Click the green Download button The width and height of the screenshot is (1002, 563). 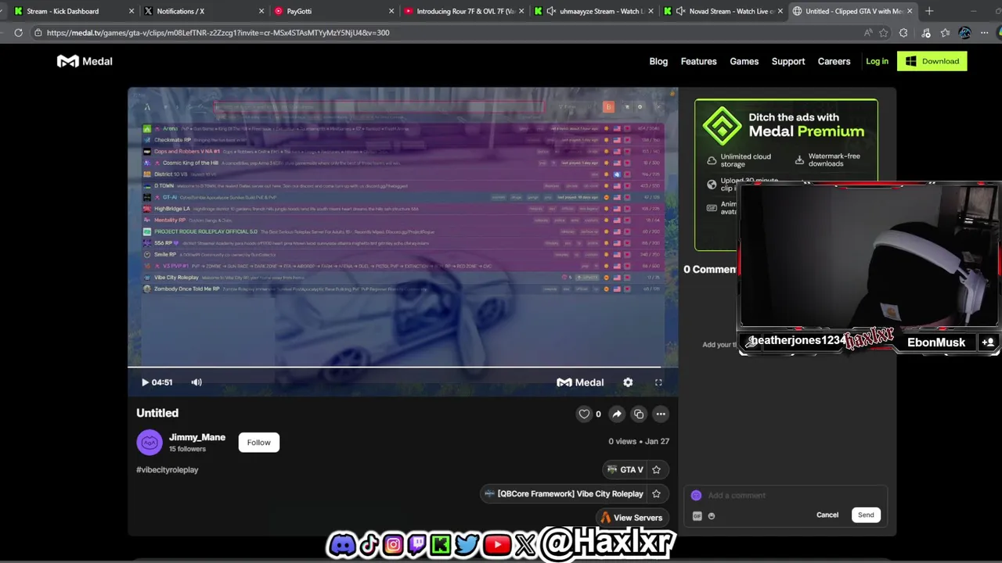pos(932,61)
